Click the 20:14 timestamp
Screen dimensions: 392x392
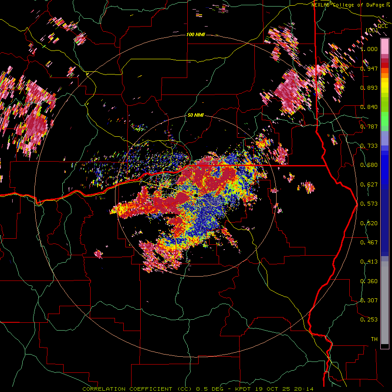(303, 389)
